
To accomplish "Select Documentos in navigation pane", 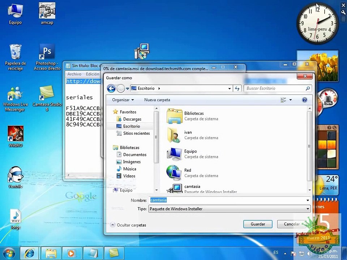I will coord(132,155).
